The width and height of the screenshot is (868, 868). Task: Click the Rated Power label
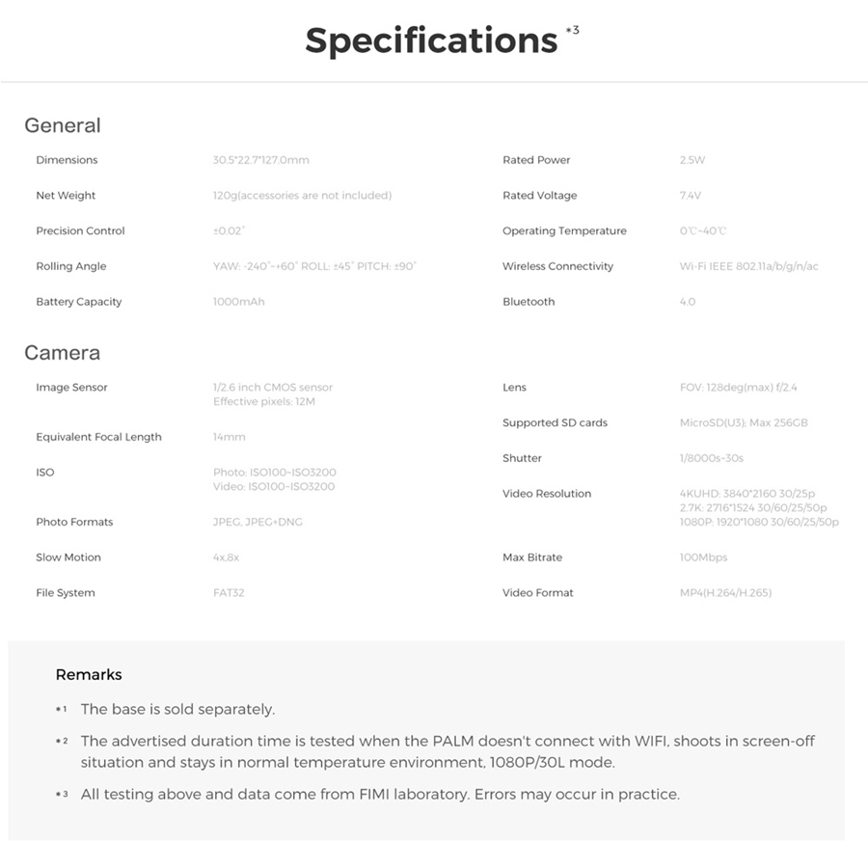[x=536, y=160]
